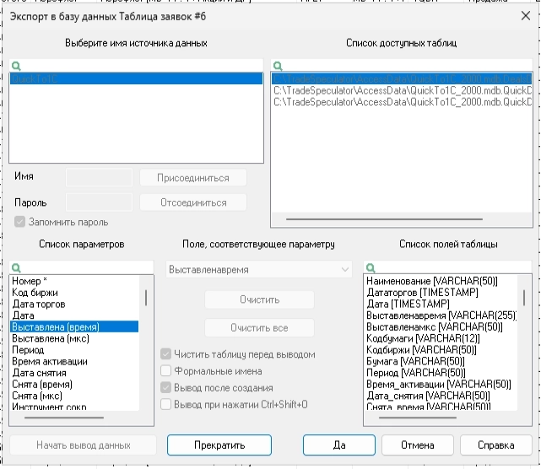This screenshot has width=541, height=469.
Task: Click parameters list vertical scrollbar
Action: (x=147, y=297)
